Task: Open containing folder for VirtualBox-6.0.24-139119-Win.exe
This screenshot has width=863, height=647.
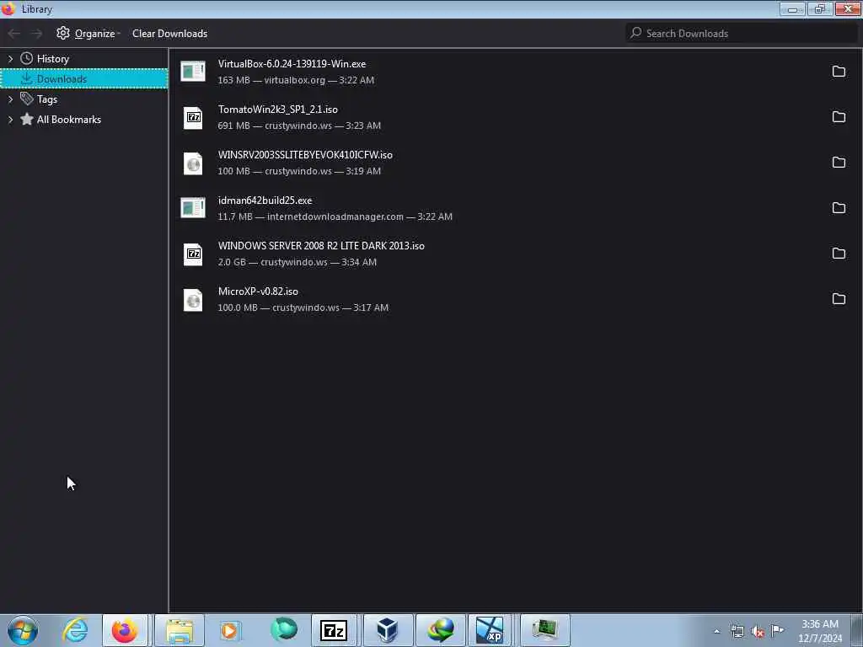Action: click(839, 71)
